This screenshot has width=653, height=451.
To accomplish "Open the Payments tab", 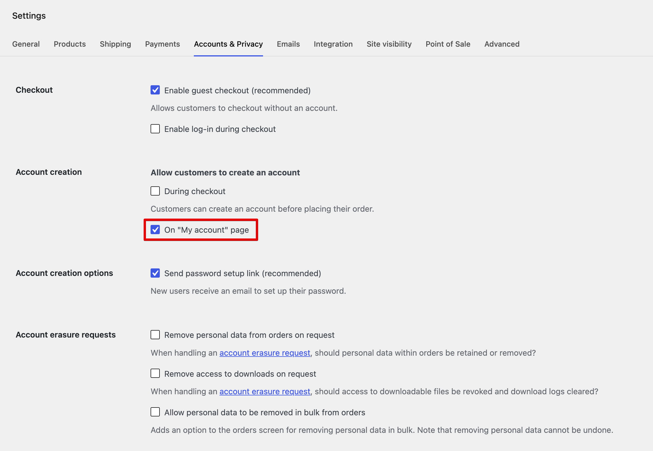I will tap(162, 44).
